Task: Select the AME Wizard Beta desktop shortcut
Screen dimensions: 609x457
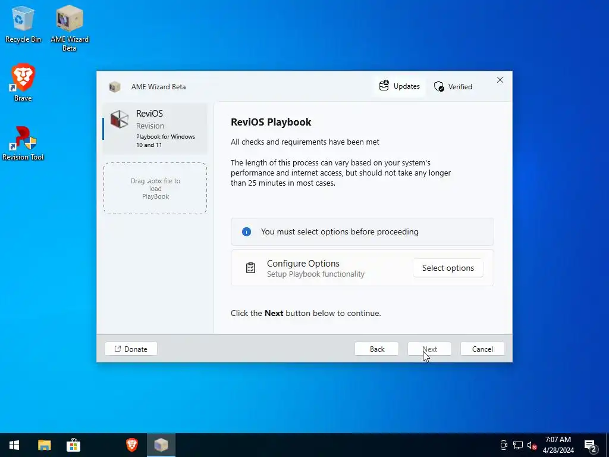Action: pyautogui.click(x=70, y=28)
